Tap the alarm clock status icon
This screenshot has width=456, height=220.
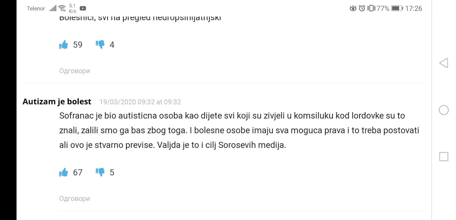[362, 9]
